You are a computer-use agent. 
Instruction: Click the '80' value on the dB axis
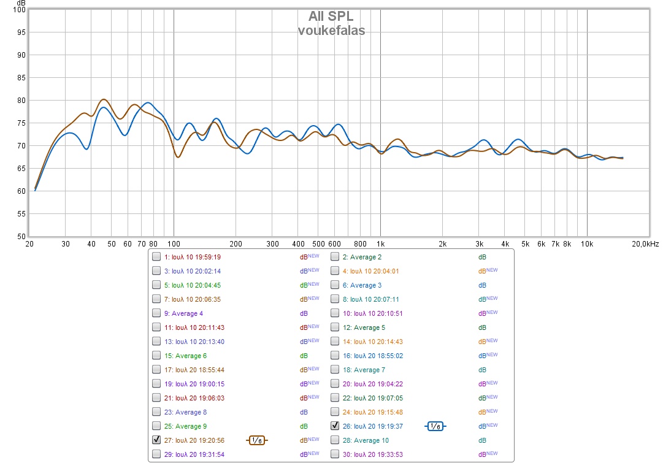(x=21, y=100)
